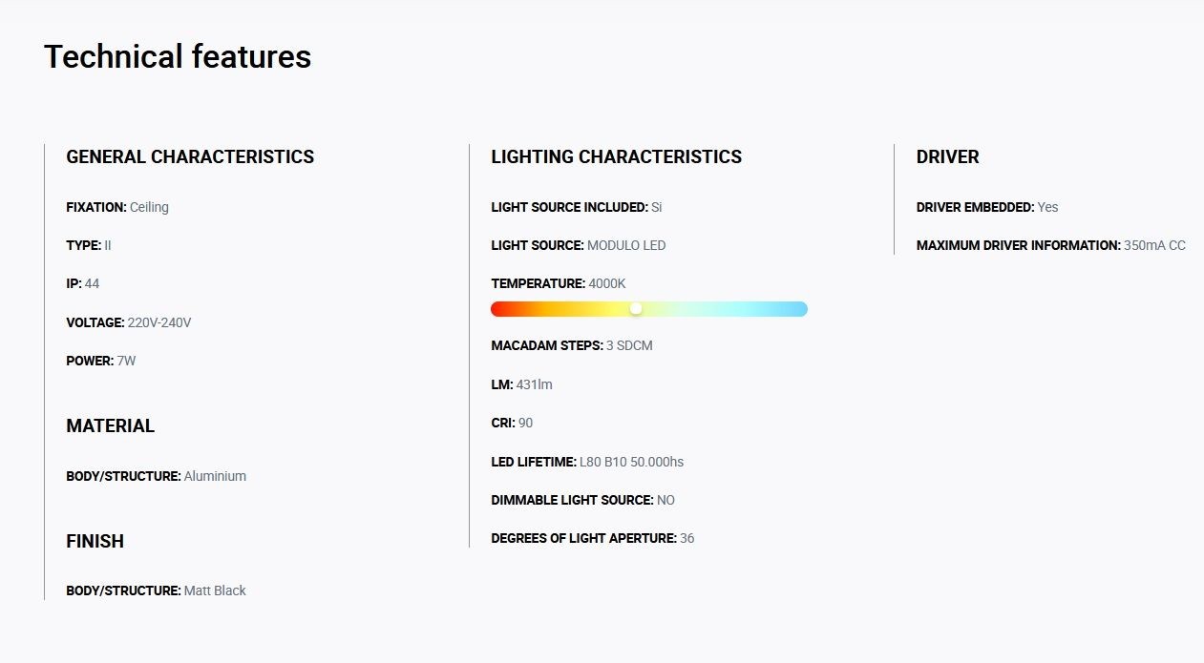Click the Fixation: Ceiling row
The width and height of the screenshot is (1204, 663).
[117, 207]
